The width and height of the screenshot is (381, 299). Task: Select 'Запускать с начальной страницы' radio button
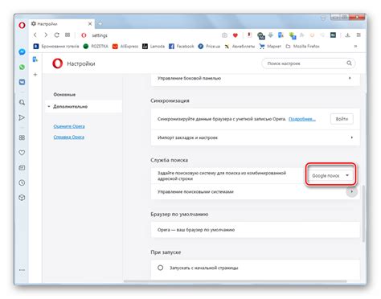[160, 268]
